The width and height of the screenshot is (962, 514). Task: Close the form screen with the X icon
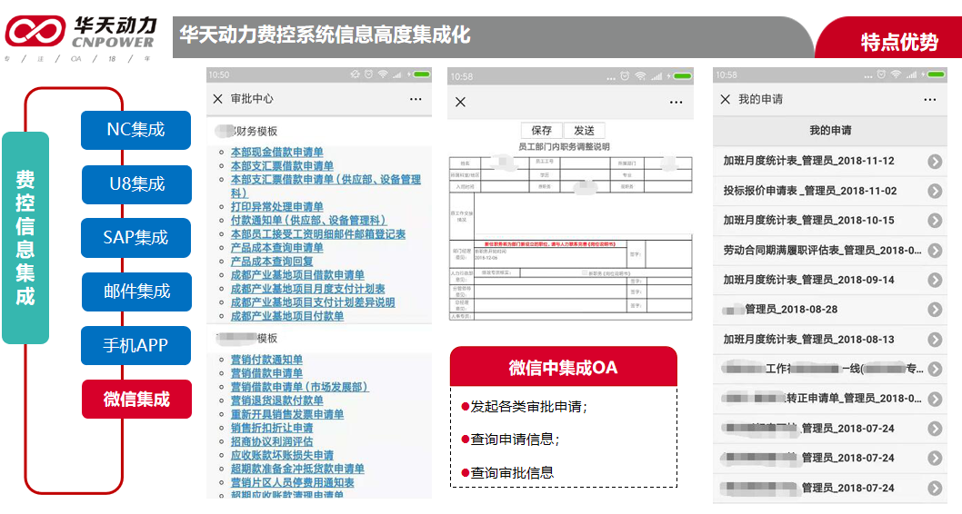(x=461, y=103)
